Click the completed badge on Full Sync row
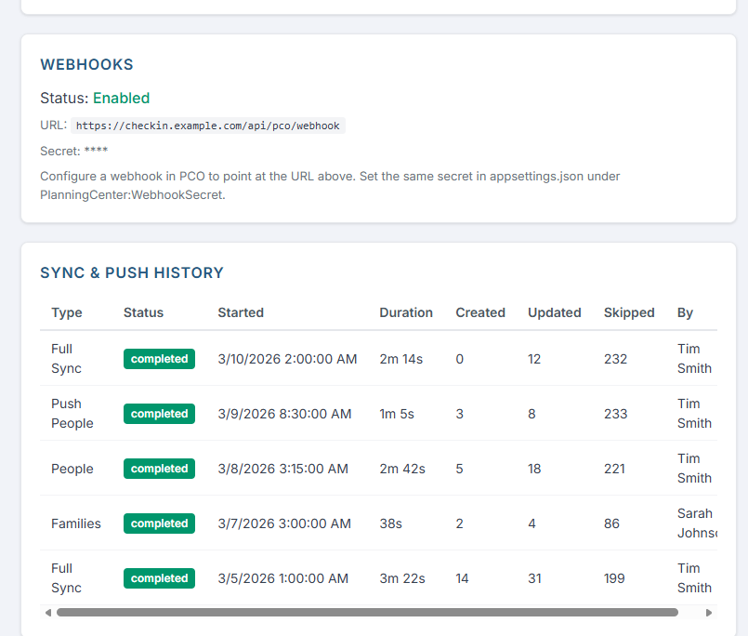748x636 pixels. (x=159, y=358)
